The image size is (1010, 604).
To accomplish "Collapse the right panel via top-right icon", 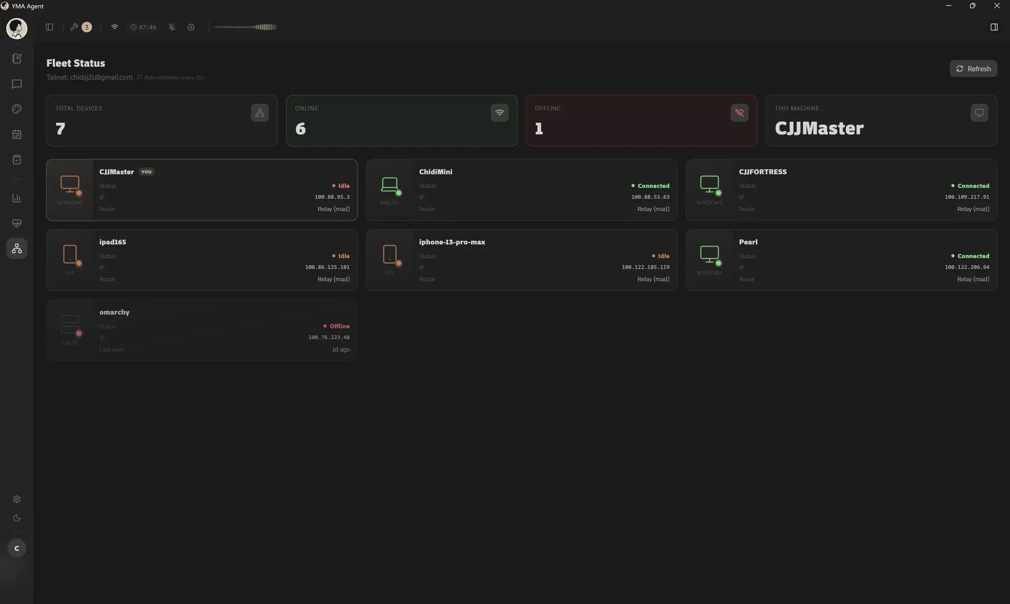I will pos(994,27).
